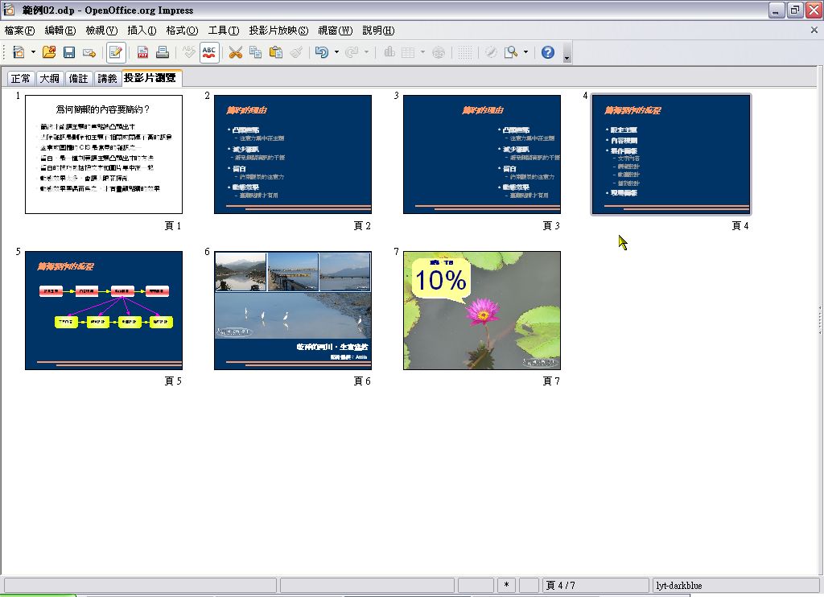
Task: Toggle Edit File mode button
Action: point(116,52)
